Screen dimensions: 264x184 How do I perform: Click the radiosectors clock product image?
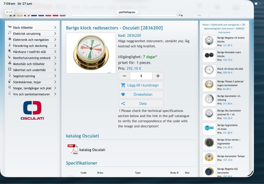[x=91, y=53]
